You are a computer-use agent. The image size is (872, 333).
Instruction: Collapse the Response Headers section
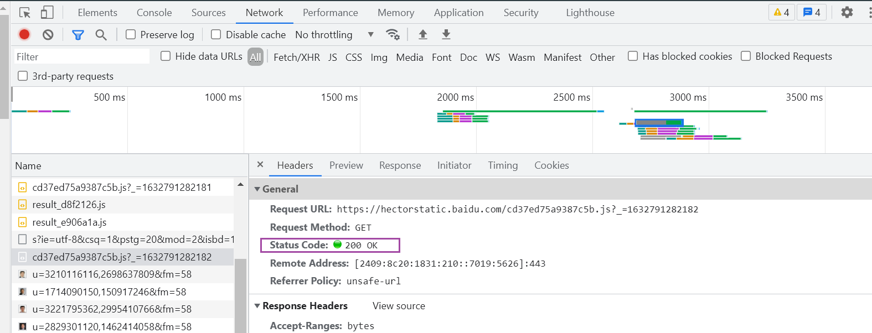257,306
